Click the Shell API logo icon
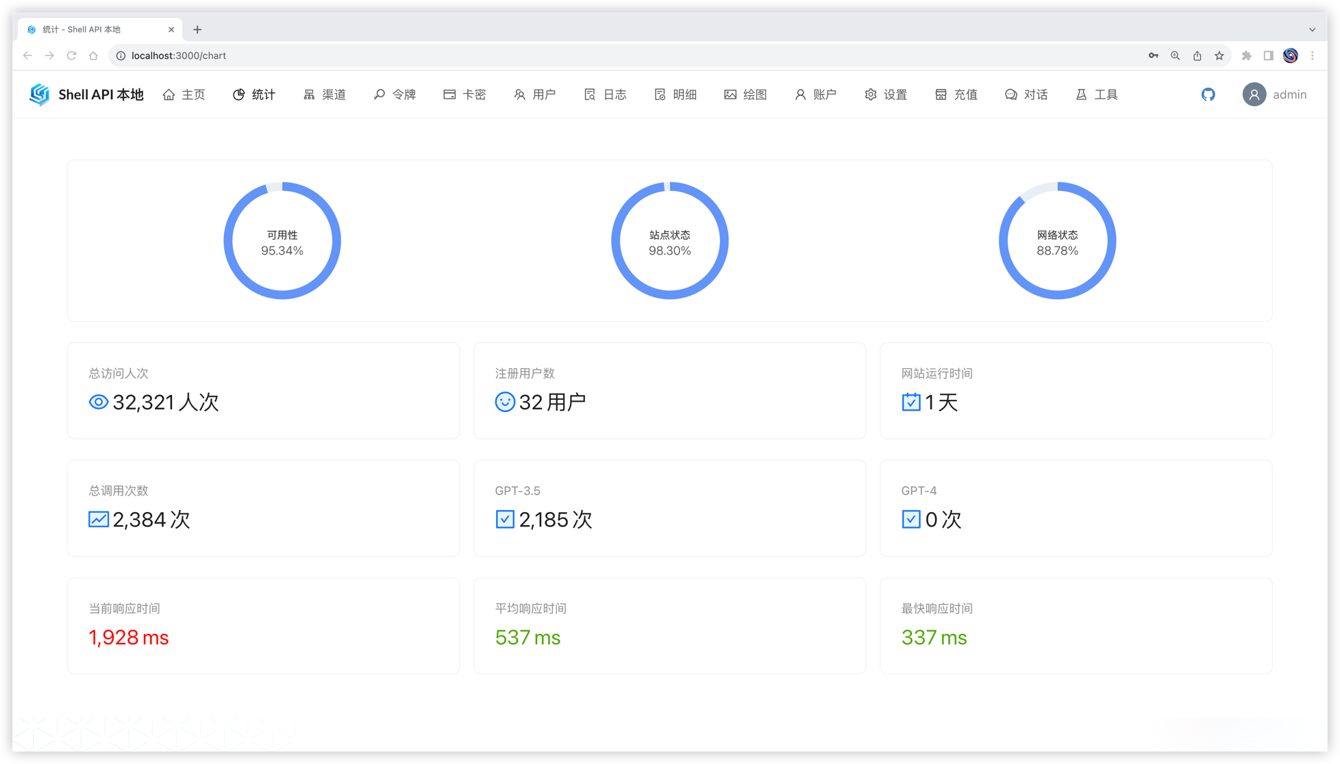Viewport: 1340px width, 764px height. 40,94
